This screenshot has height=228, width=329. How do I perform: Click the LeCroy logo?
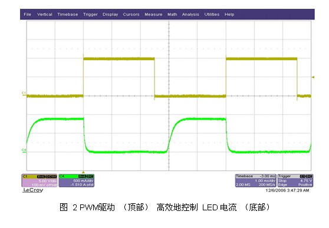tap(33, 190)
